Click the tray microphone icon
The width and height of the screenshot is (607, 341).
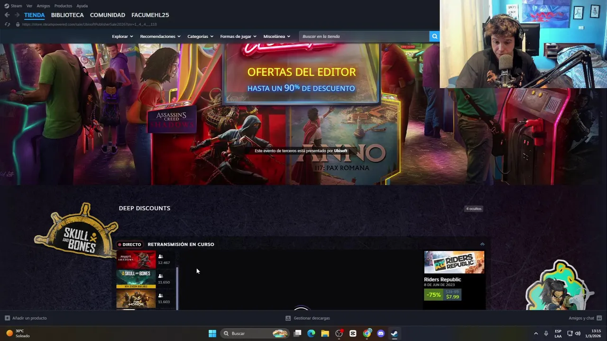point(546,333)
